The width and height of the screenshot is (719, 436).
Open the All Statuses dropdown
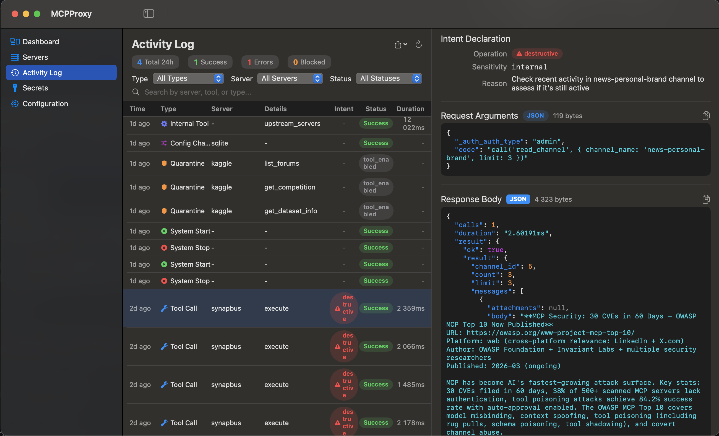coord(389,79)
